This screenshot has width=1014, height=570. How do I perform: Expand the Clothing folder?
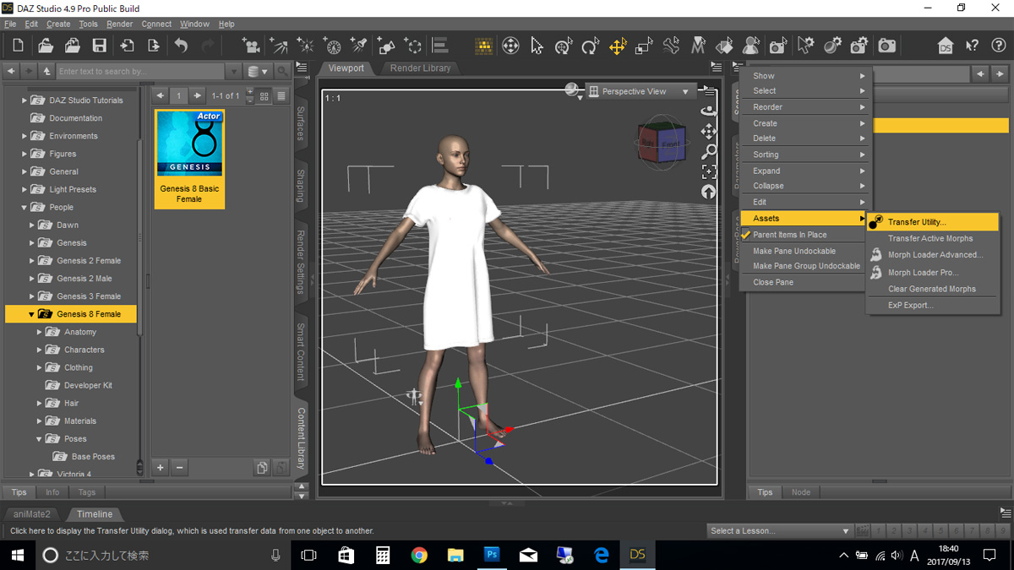[x=40, y=367]
